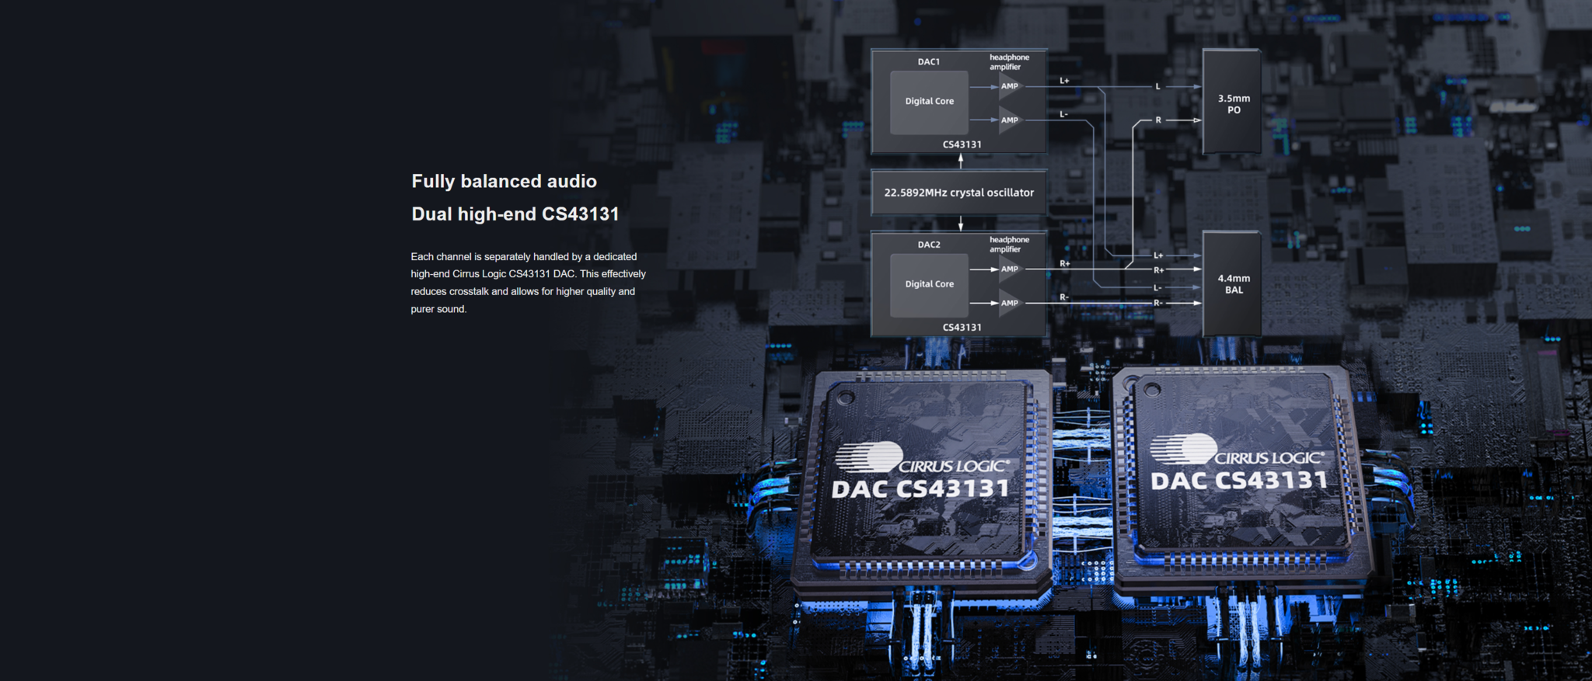Screen dimensions: 1592x681
Task: Click the upper AMP triangle in DAC2
Action: tap(1009, 269)
